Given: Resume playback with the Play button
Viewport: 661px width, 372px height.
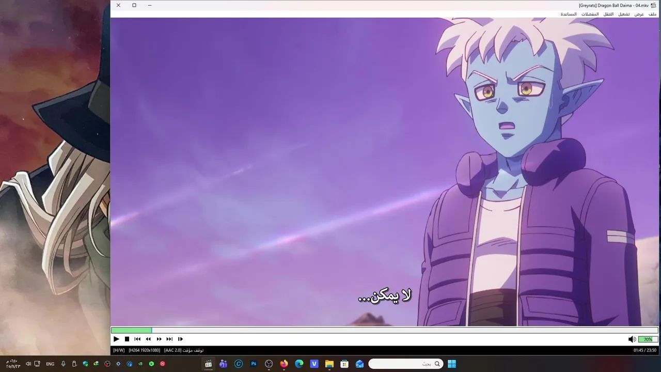Looking at the screenshot, I should (116, 339).
